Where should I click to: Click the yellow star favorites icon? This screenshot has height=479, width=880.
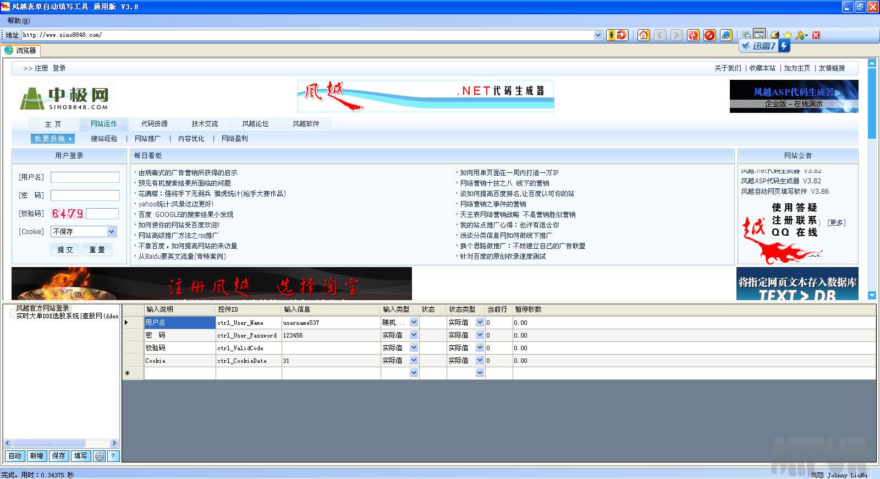pyautogui.click(x=788, y=35)
